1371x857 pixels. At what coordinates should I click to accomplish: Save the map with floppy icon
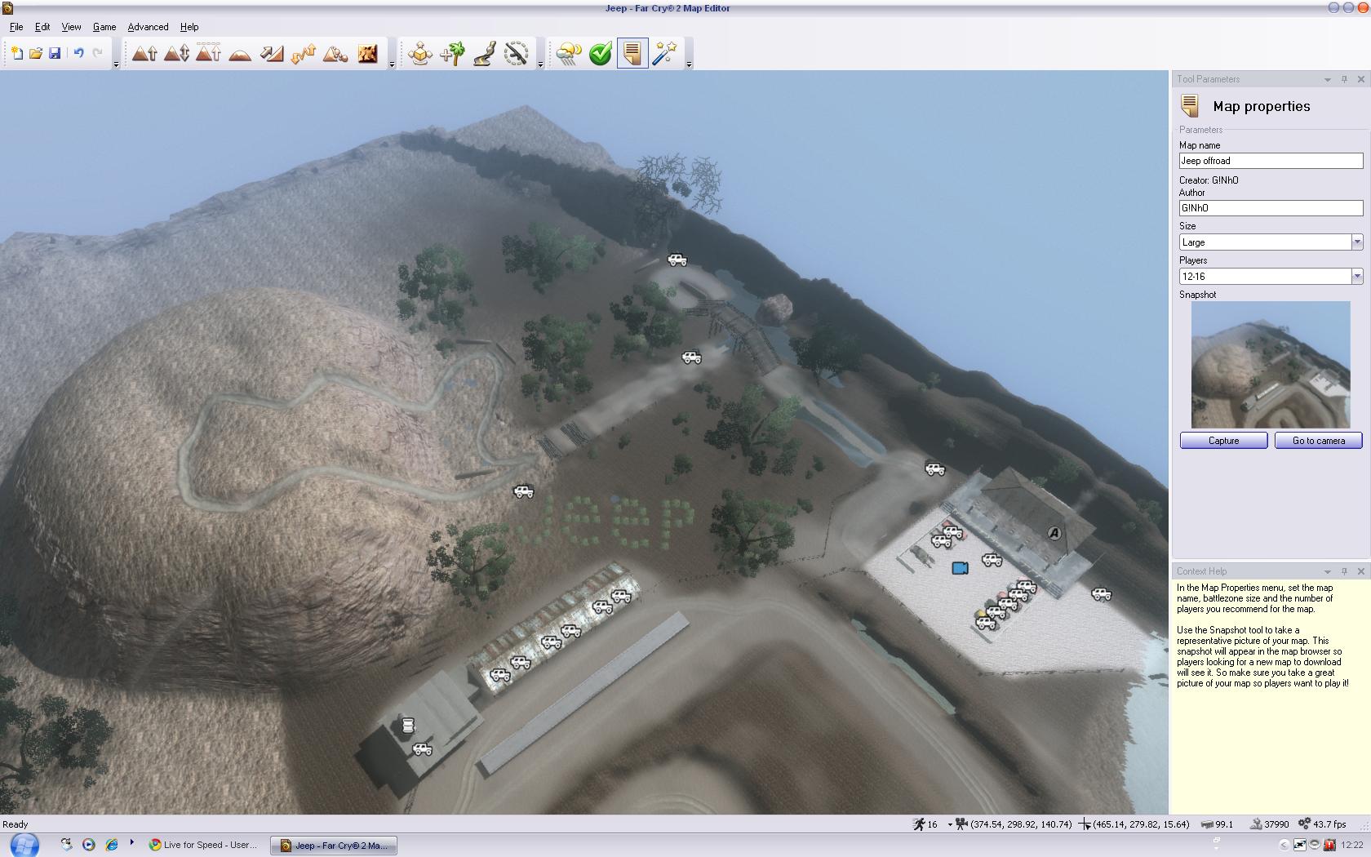click(55, 54)
